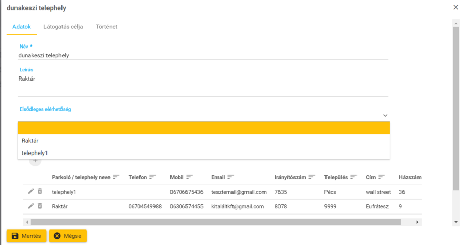
Task: Edit the telephely1 row with pencil icon
Action: [31, 192]
